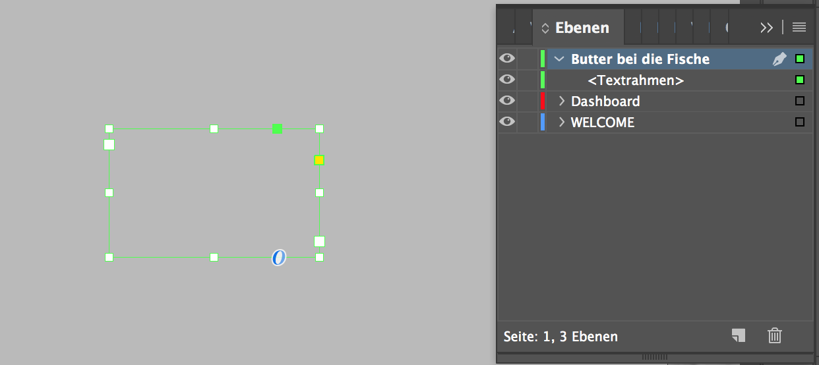
Task: Click selection square of Dashboard layer
Action: tap(800, 101)
